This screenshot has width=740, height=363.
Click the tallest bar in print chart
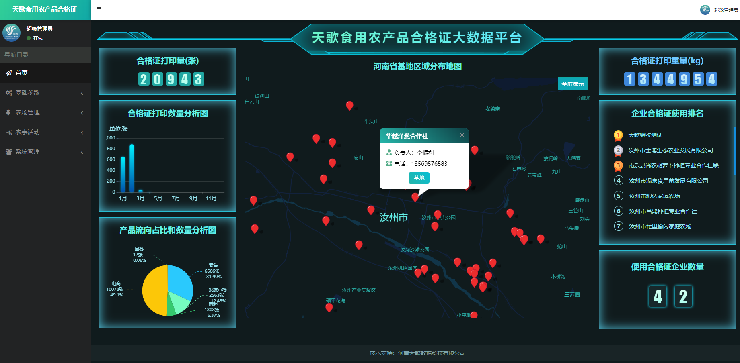(132, 169)
